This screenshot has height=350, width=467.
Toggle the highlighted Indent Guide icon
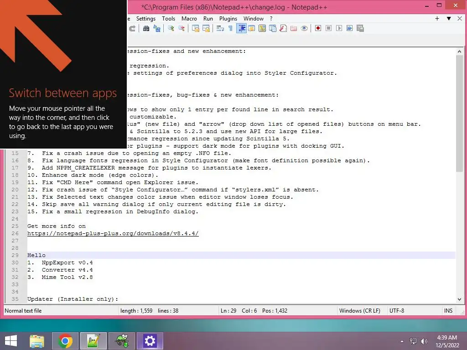pyautogui.click(x=241, y=28)
